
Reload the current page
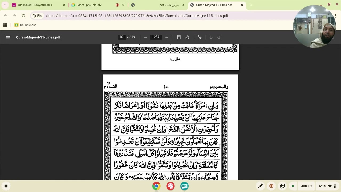point(23,16)
